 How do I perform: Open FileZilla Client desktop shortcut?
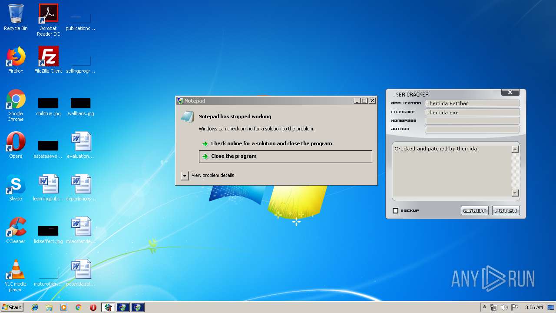tap(48, 60)
